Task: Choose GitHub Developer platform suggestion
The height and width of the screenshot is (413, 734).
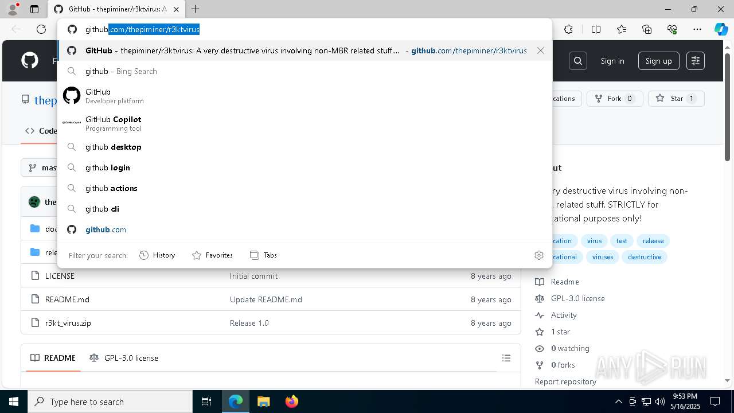Action: (x=304, y=96)
